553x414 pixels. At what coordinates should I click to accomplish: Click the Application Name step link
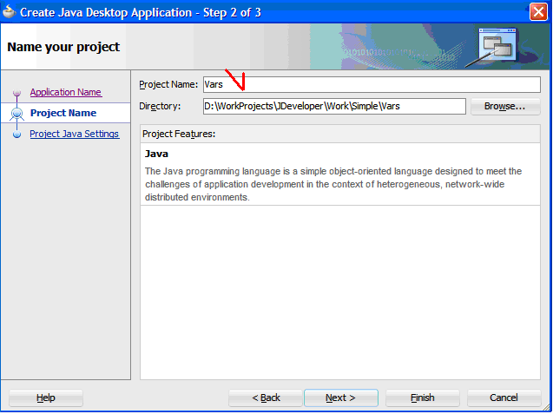click(66, 92)
